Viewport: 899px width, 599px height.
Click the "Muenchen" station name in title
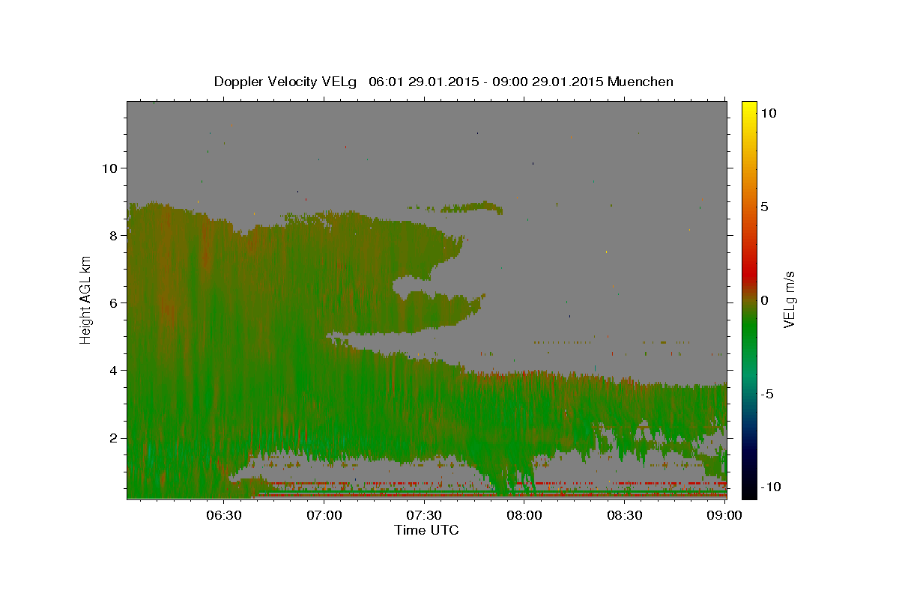(x=641, y=82)
